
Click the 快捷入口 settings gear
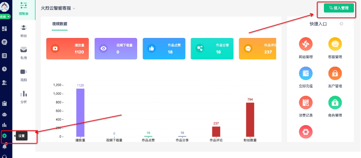[341, 24]
